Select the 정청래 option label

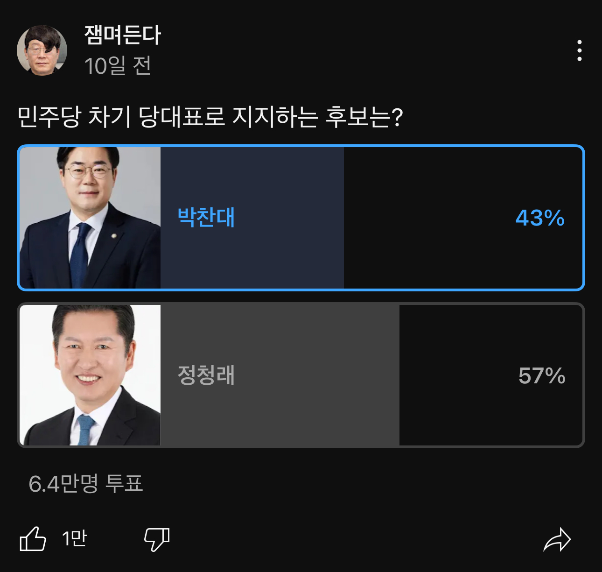[x=206, y=375]
